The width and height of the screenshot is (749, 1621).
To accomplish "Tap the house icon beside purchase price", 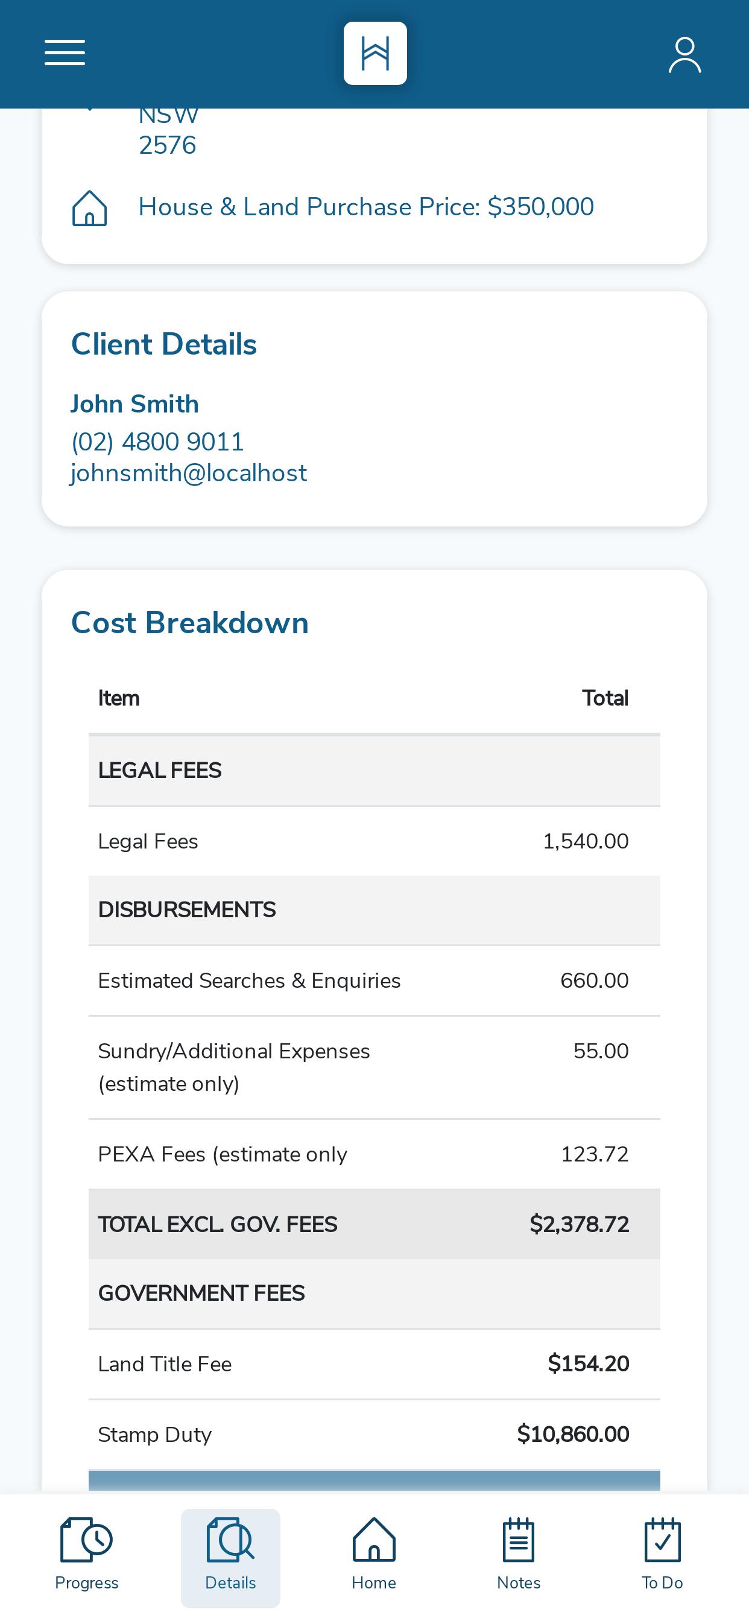I will 90,207.
